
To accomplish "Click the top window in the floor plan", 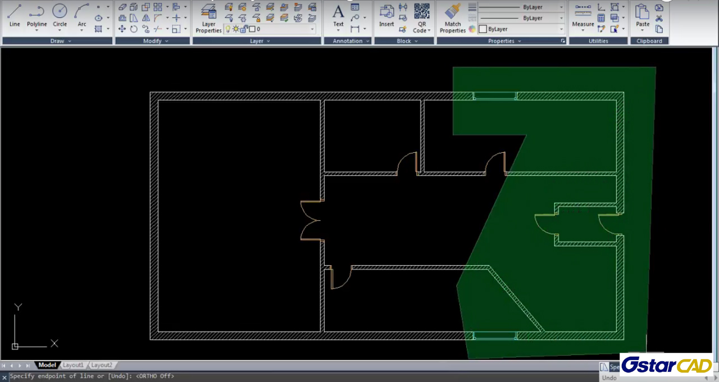I will tap(494, 96).
